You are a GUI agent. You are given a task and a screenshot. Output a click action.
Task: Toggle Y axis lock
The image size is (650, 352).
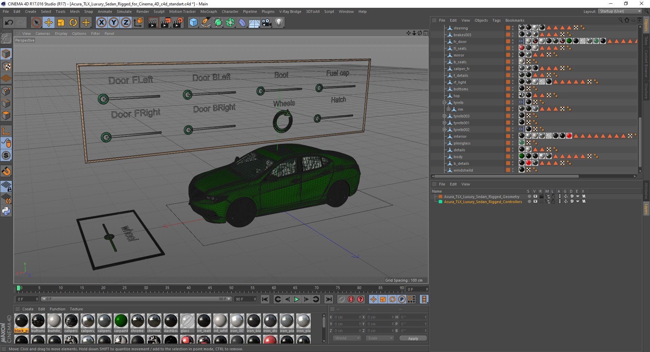(114, 23)
